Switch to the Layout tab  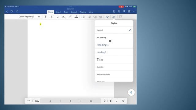tap(74, 12)
